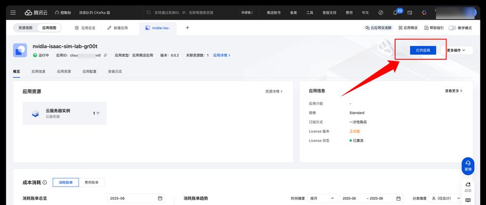486x205 pixels.
Task: Click the 成本消耗 info icon
Action: tap(45, 182)
